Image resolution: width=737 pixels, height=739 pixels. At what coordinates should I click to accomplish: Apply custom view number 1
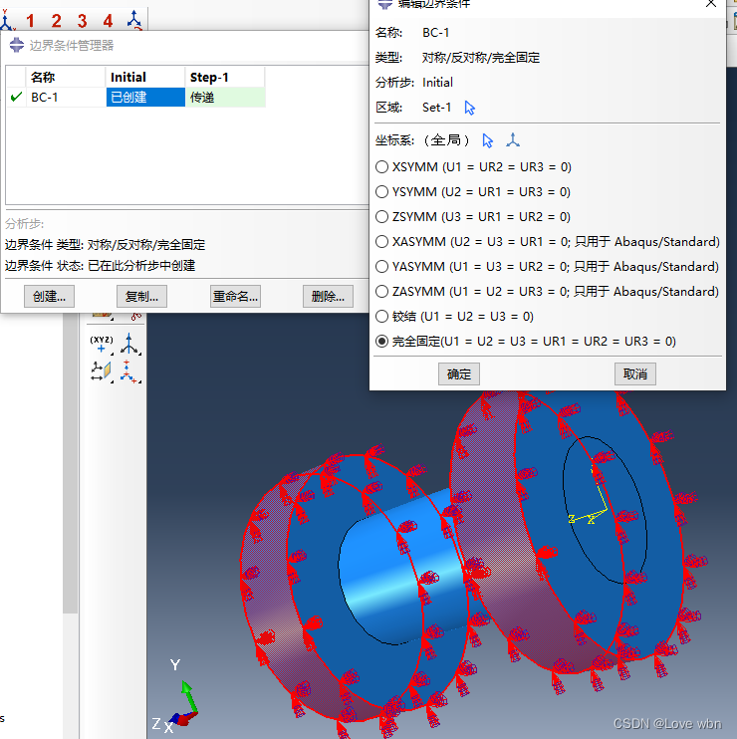coord(30,21)
